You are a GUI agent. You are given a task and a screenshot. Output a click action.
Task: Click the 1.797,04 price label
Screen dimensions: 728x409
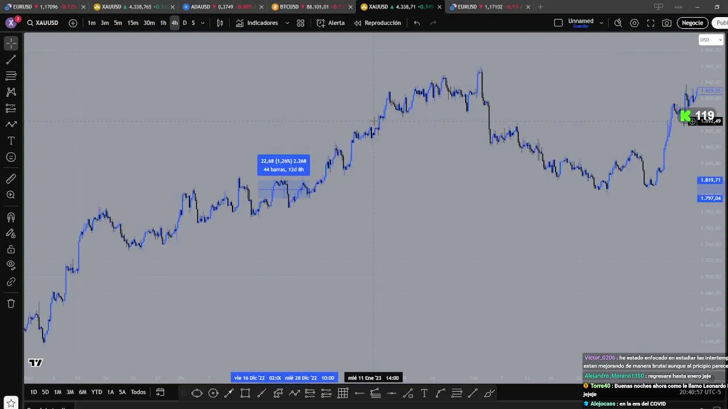point(710,198)
